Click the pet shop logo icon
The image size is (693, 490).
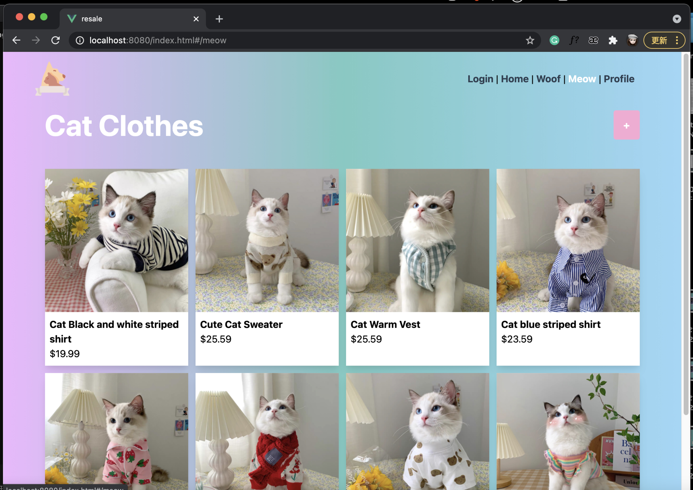pyautogui.click(x=53, y=79)
